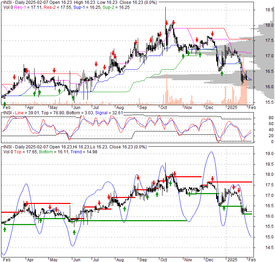Viewport: 275px width, 262px height.
Task: Click the 20 level on oscillator axis
Action: click(x=271, y=136)
